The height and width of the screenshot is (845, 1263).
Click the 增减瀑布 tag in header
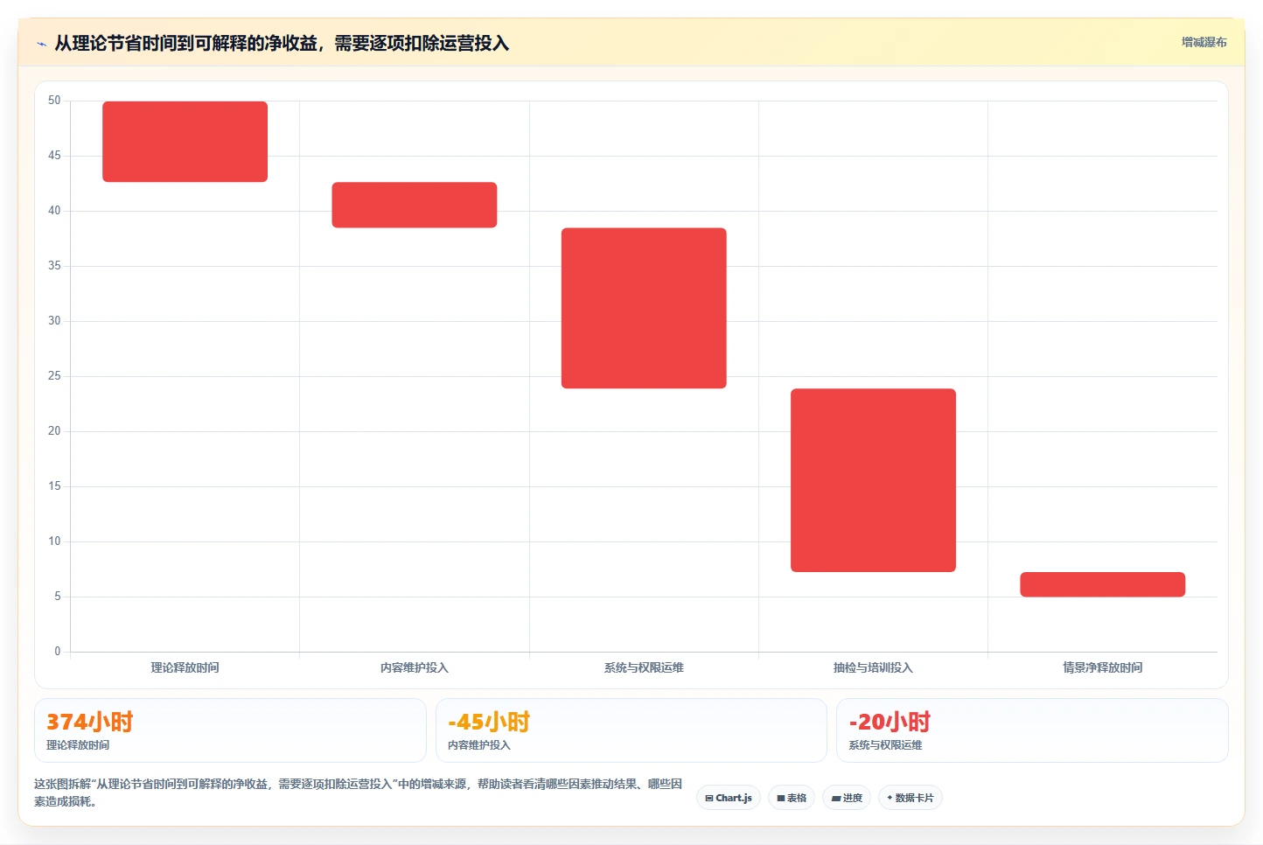[x=1204, y=42]
